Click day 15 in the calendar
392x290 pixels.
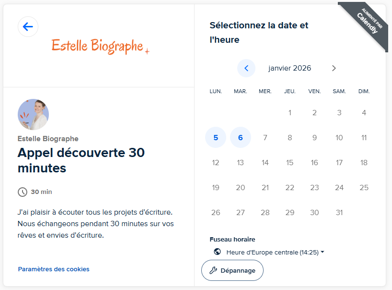[290, 163]
